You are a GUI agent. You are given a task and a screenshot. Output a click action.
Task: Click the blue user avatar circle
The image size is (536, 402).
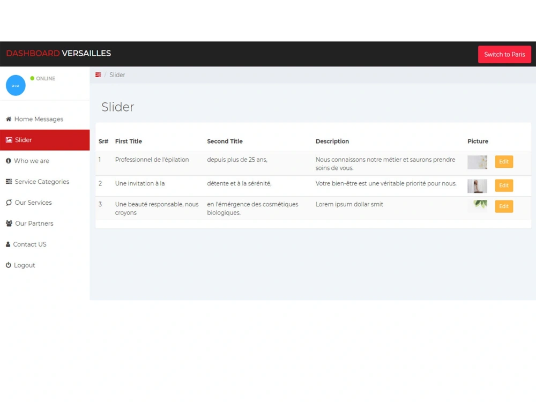pyautogui.click(x=16, y=85)
